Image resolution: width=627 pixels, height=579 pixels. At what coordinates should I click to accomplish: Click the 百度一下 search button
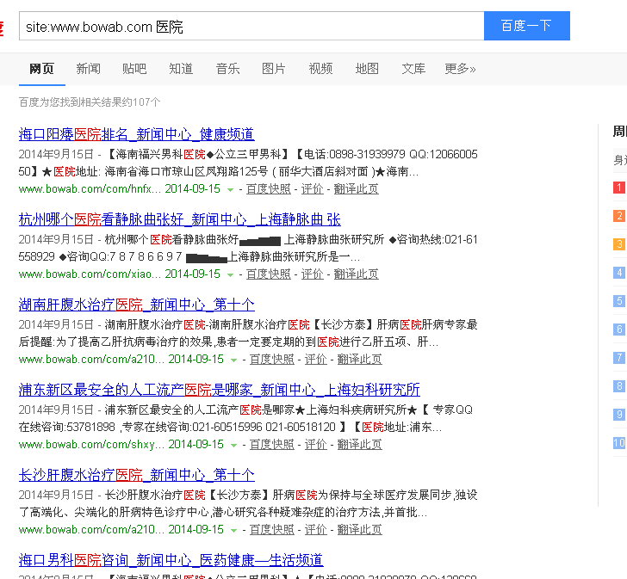pyautogui.click(x=526, y=26)
